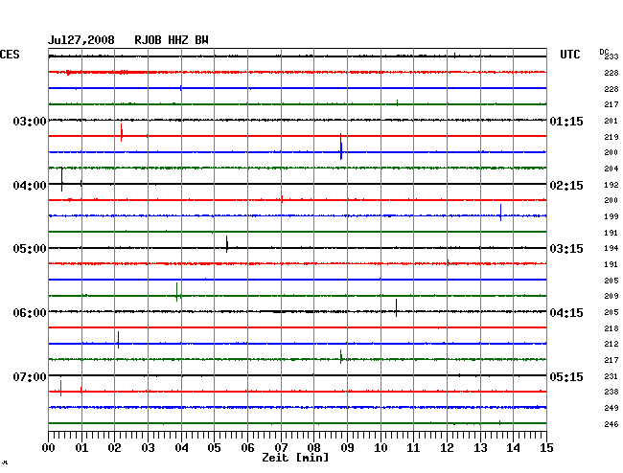Screen dimensions: 623x473
Task: Select the red spike below the 07:00 trace
Action: tap(60, 388)
